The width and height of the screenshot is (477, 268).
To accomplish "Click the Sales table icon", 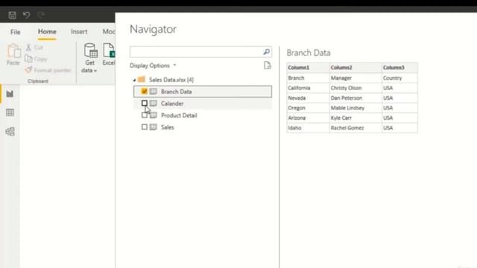I will click(x=154, y=127).
